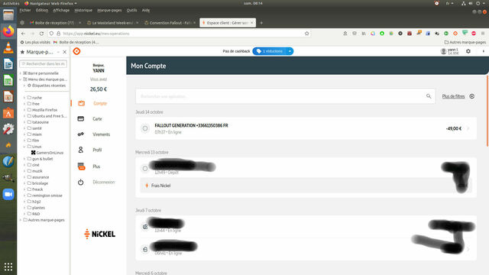This screenshot has height=275, width=489.
Task: Open the Compte section in Nickel sidebar
Action: 100,103
